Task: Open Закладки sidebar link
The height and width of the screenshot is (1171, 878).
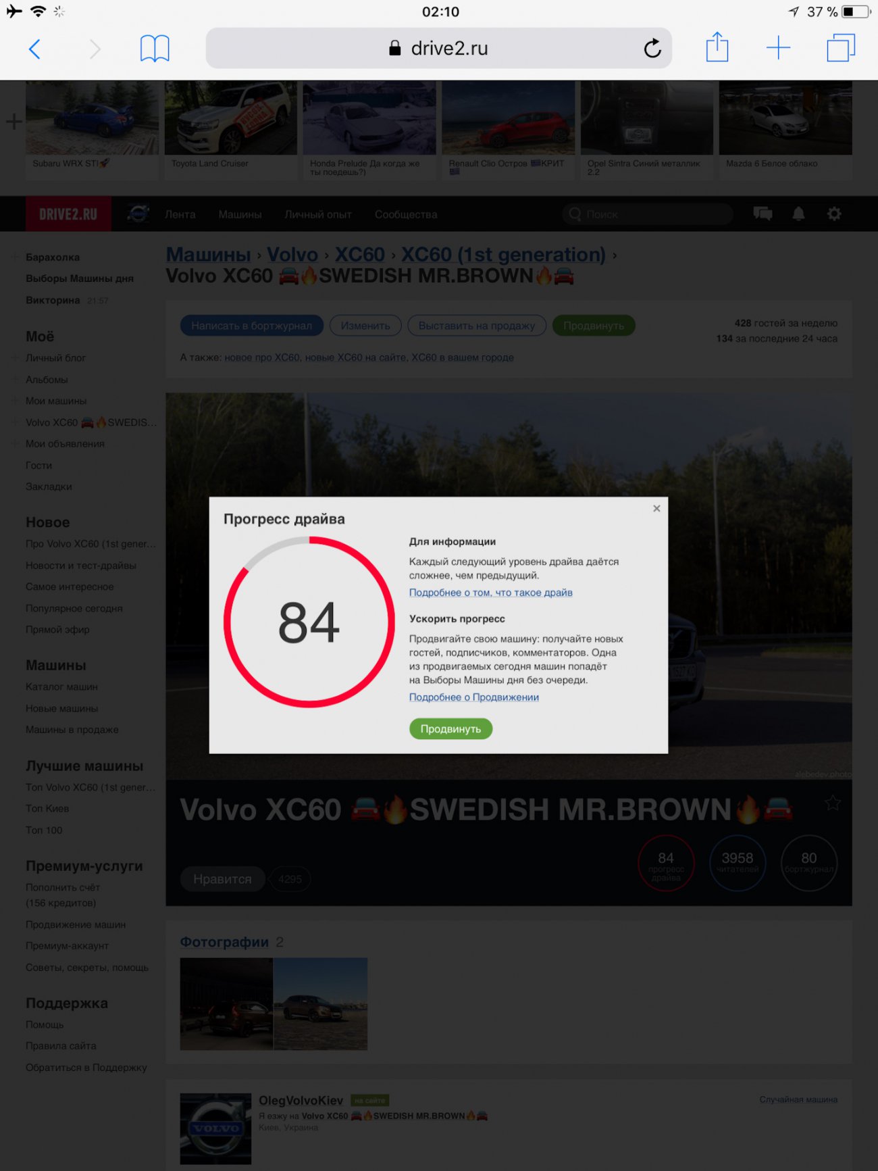Action: click(49, 487)
